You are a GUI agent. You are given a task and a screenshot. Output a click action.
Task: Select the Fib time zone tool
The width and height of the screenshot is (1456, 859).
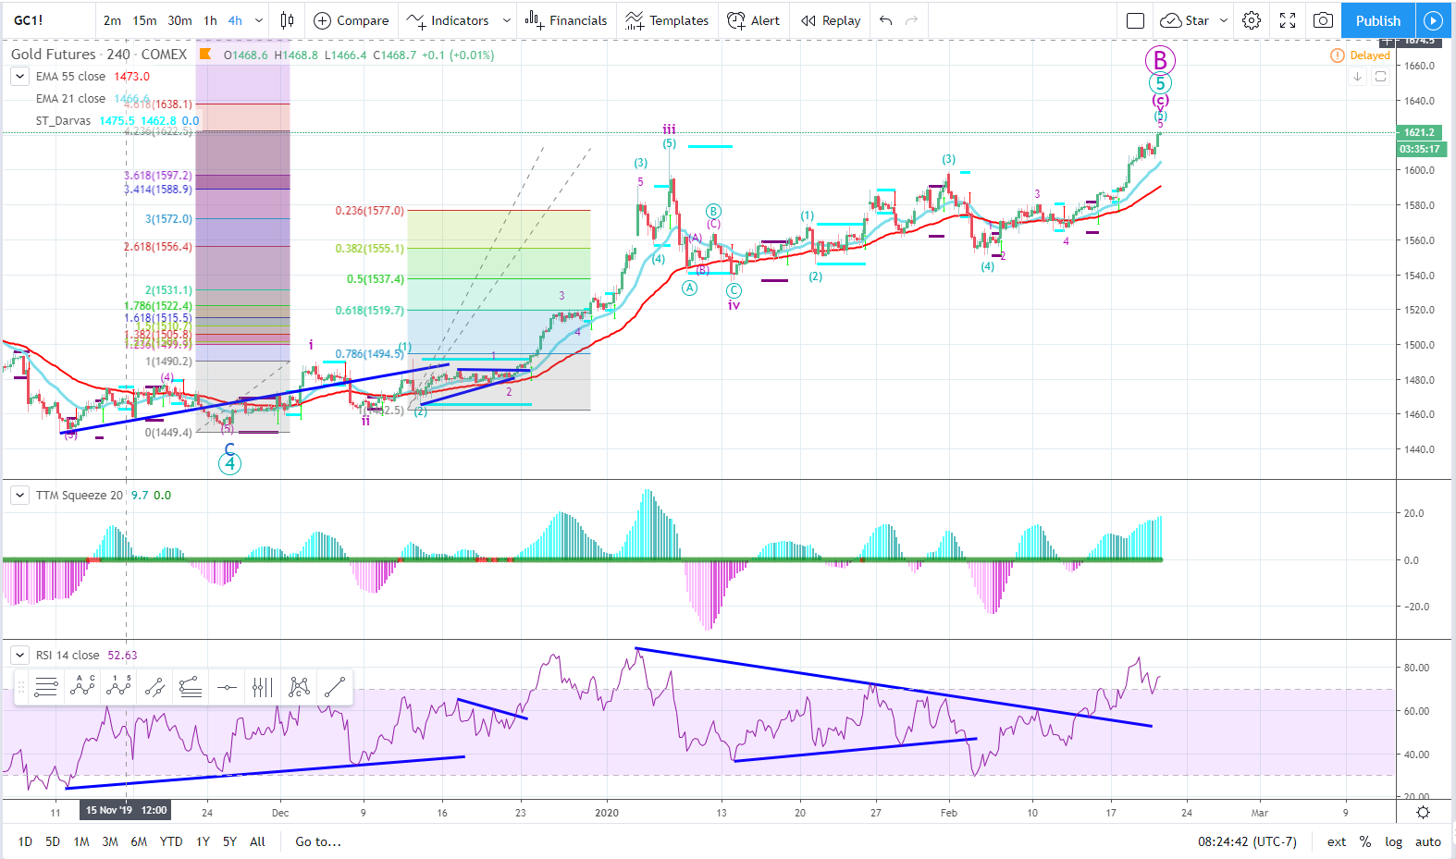pos(263,687)
